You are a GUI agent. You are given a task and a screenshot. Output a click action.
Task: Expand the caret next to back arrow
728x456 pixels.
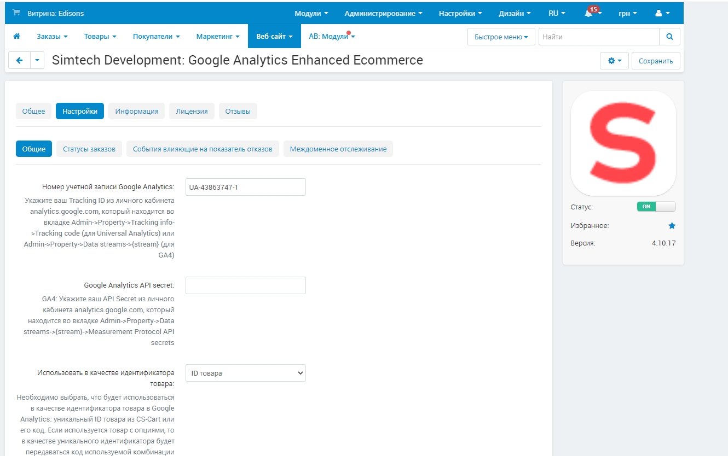point(37,61)
